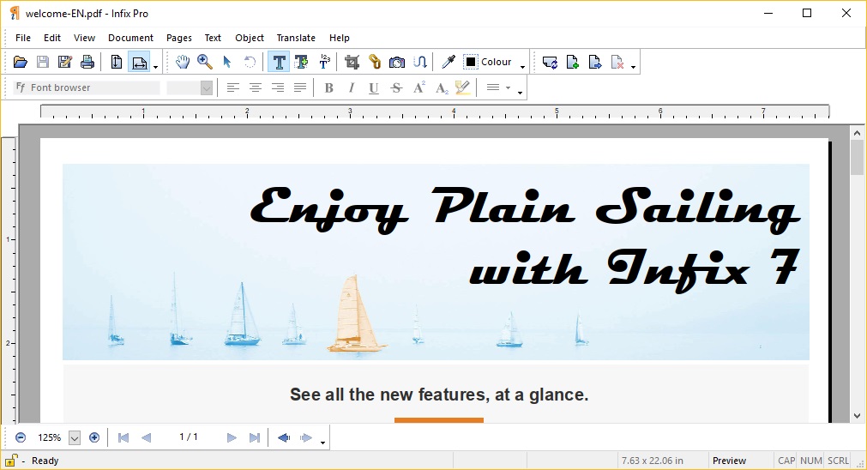Click the Undo rotate arrow icon
This screenshot has width=867, height=470.
point(250,62)
